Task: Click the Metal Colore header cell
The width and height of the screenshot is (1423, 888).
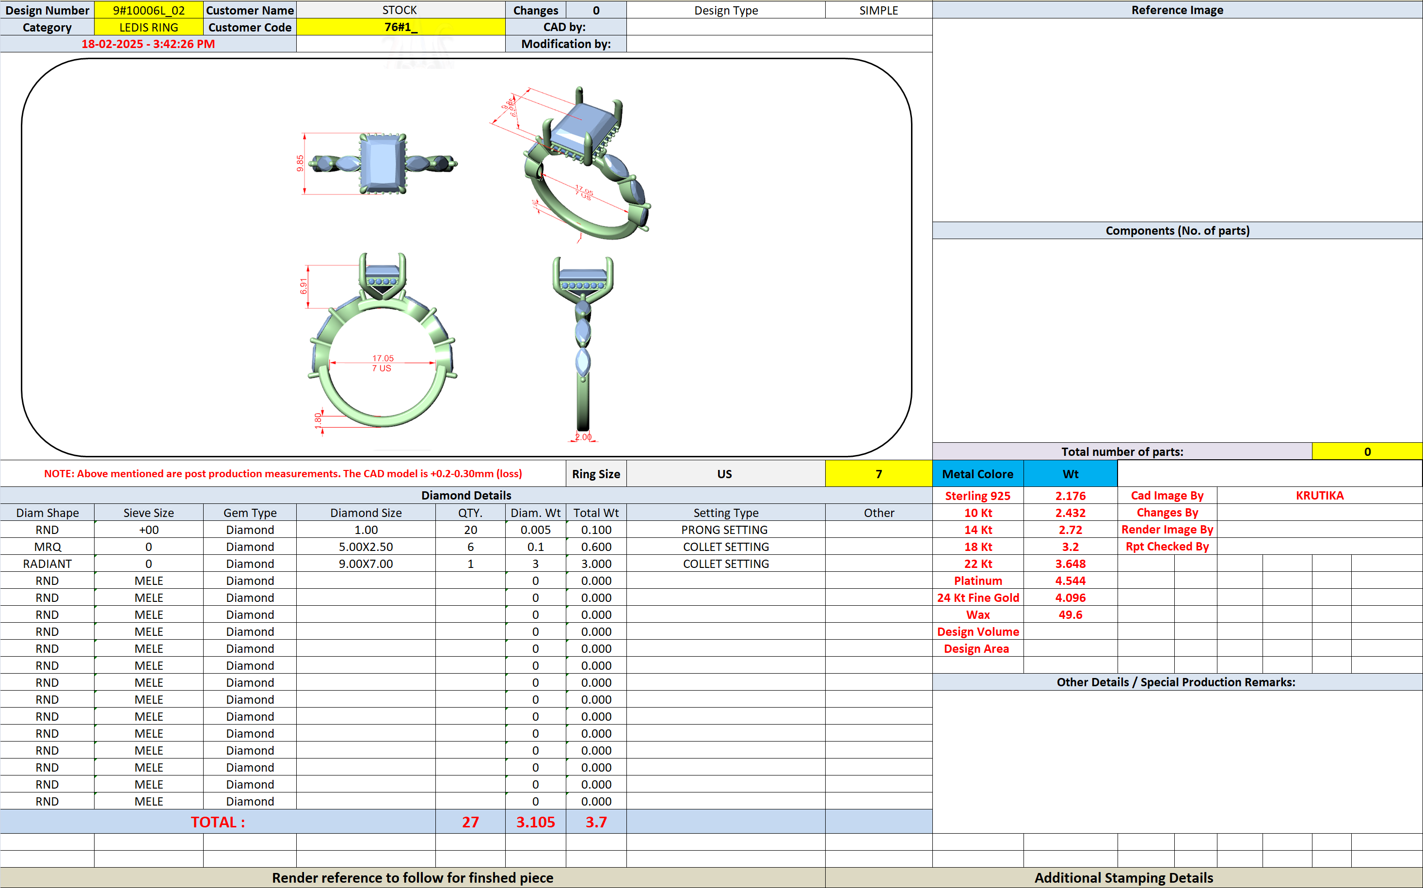Action: click(977, 474)
